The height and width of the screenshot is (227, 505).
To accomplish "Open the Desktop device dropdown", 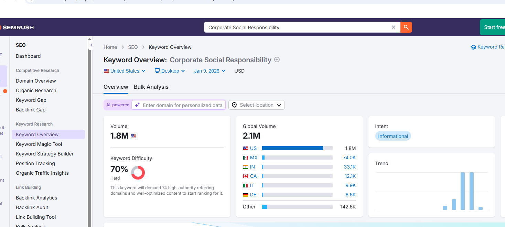I will point(170,71).
